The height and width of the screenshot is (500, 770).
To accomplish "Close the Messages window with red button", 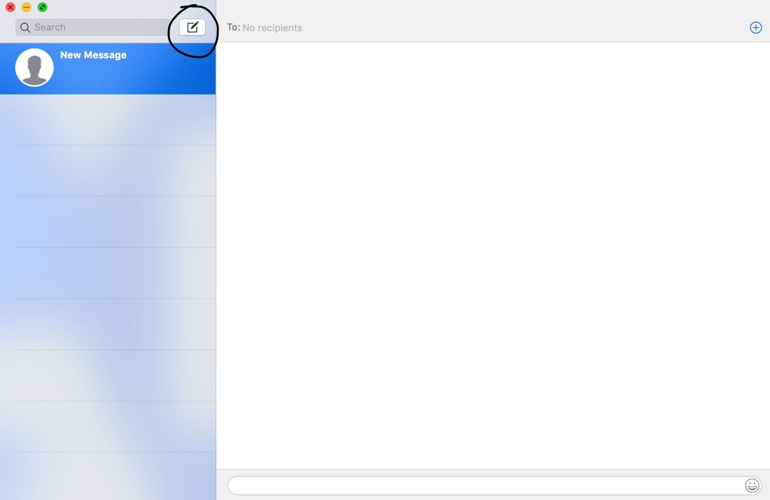I will tap(10, 7).
